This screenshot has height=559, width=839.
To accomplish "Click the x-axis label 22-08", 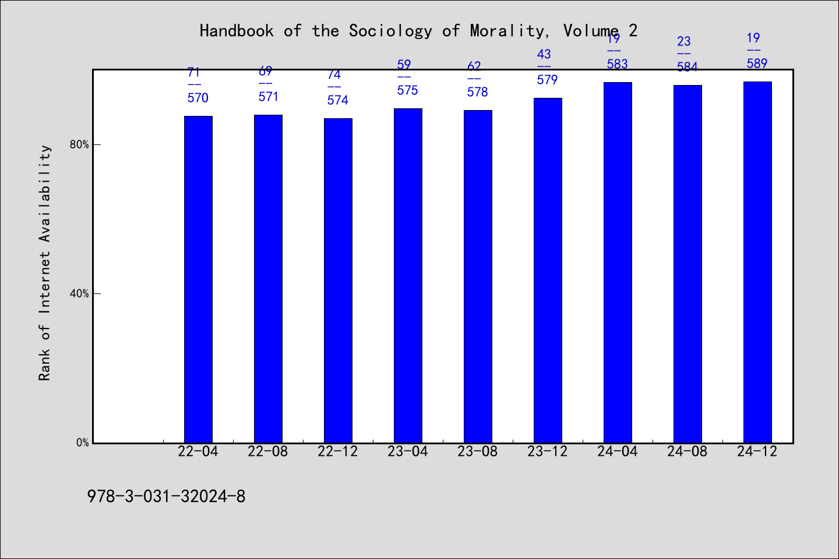I will (x=268, y=452).
